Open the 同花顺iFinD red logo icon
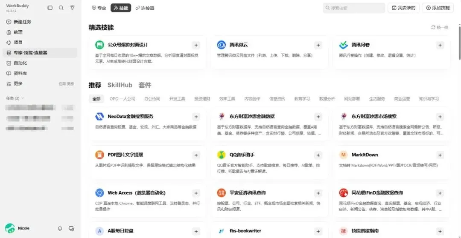This screenshot has height=238, width=461. [343, 193]
